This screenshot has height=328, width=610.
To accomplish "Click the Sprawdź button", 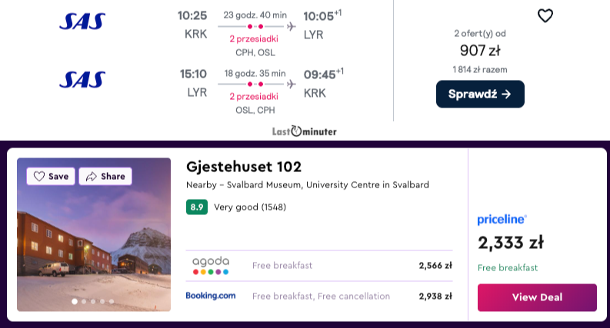I will pyautogui.click(x=480, y=94).
